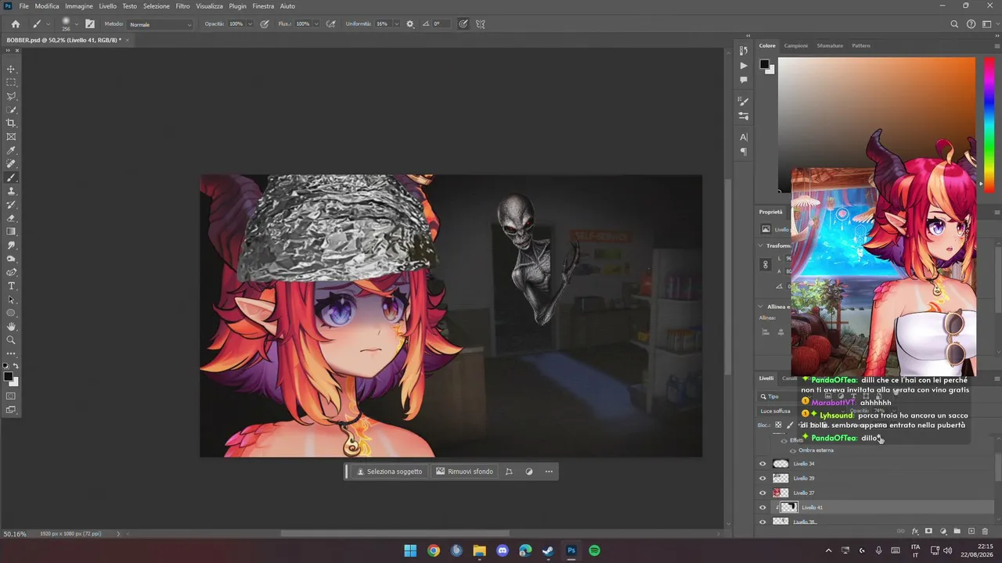The height and width of the screenshot is (563, 1002).
Task: Click the foreground color swatch in toolbar
Action: click(x=9, y=377)
